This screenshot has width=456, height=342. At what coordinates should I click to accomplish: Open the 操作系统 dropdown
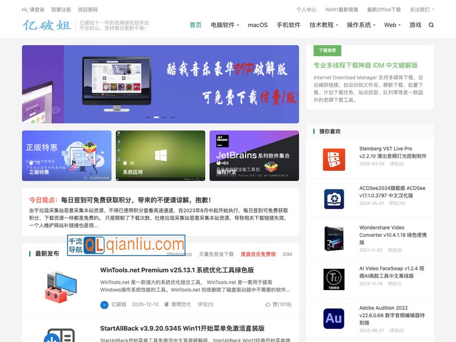click(360, 25)
